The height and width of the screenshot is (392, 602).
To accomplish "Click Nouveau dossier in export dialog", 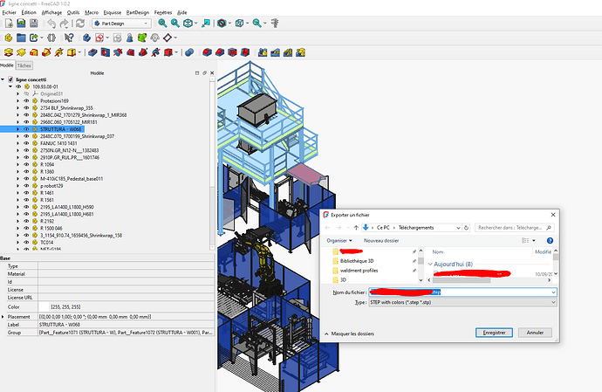I will tap(381, 241).
